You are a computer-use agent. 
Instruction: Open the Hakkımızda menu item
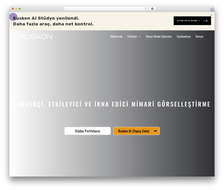(116, 36)
